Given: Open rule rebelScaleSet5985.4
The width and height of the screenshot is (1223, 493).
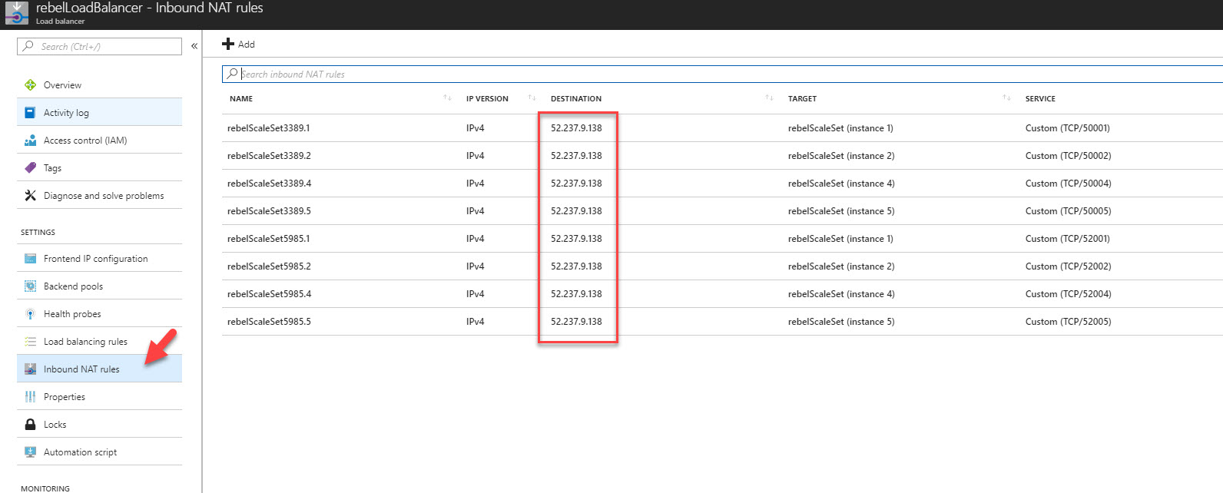Looking at the screenshot, I should [269, 294].
